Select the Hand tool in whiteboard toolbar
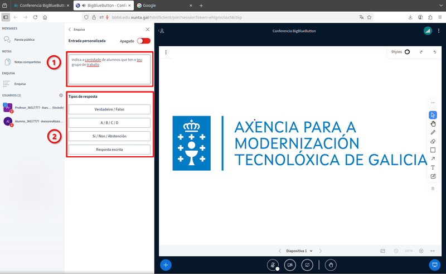Viewport: 446px width, 274px height. [433, 124]
